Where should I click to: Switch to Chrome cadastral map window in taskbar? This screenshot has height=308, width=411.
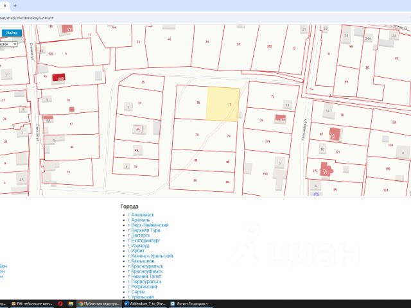(x=100, y=304)
